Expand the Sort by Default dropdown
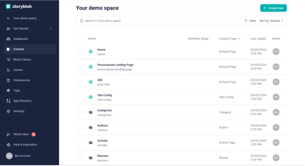The image size is (305, 166). point(271,21)
